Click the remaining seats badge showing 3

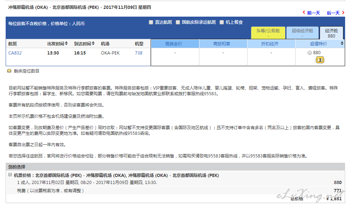pyautogui.click(x=320, y=60)
